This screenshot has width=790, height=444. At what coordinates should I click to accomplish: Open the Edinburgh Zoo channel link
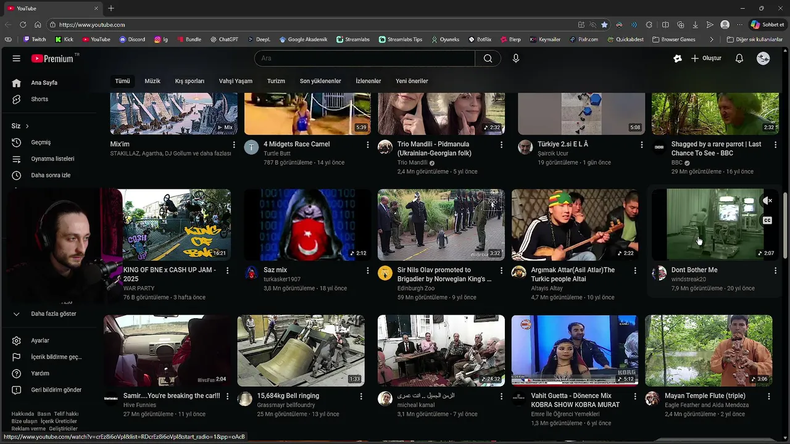click(416, 288)
